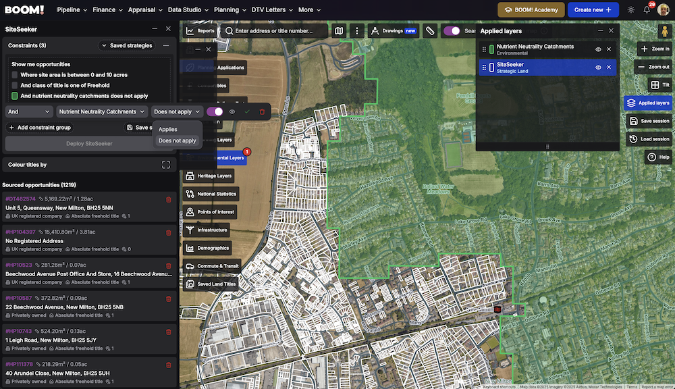
Task: Hide SiteSeeker layer visibility
Action: [598, 68]
